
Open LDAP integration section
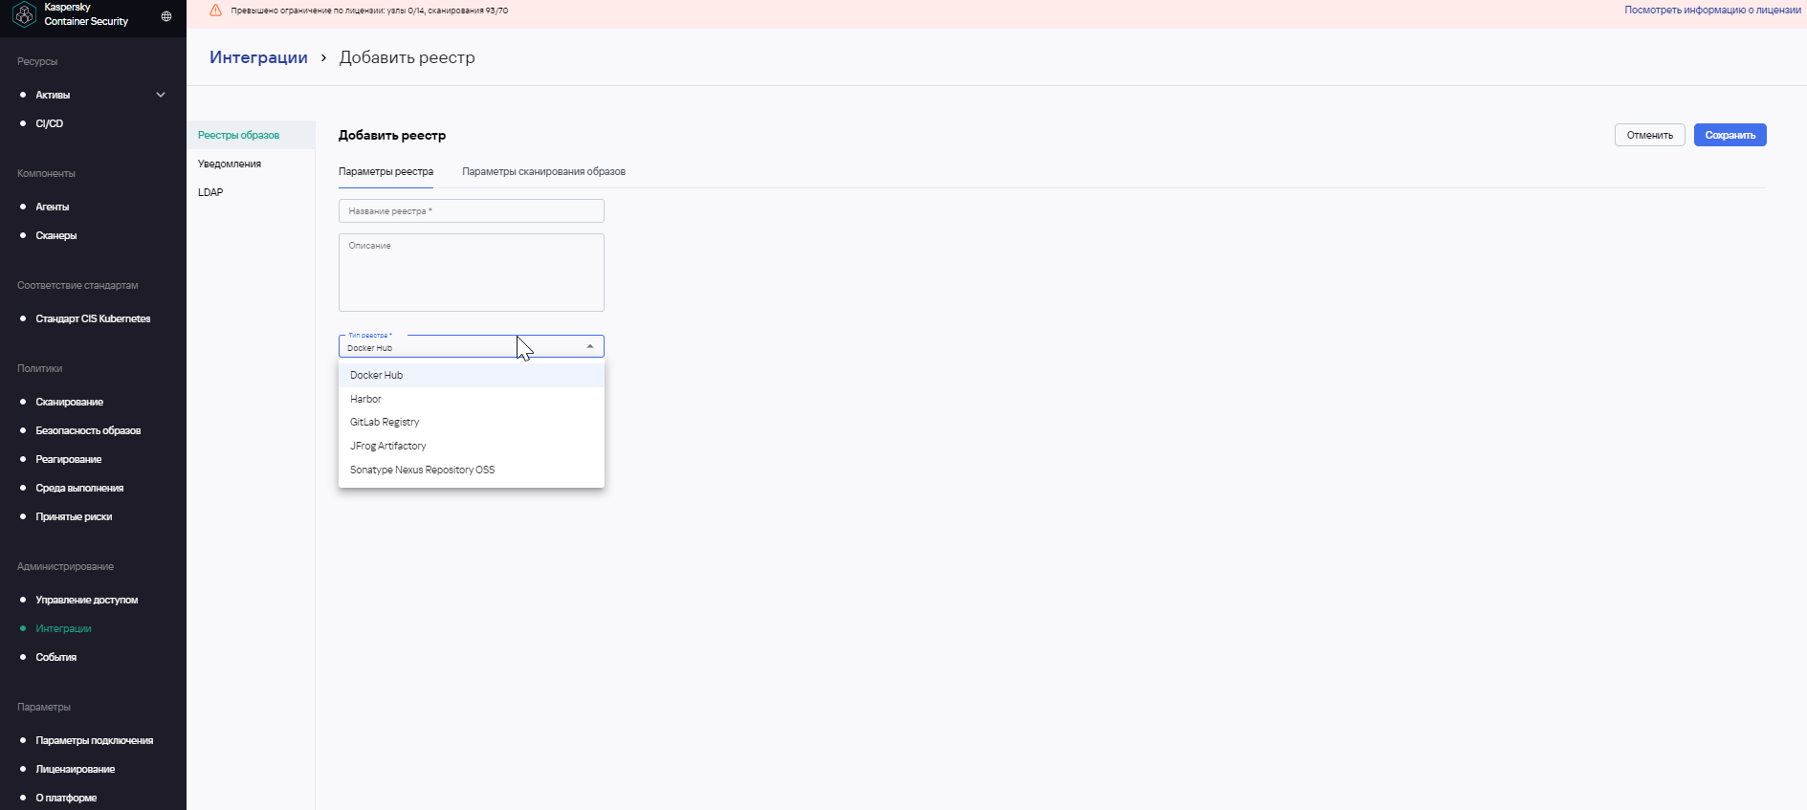point(251,192)
